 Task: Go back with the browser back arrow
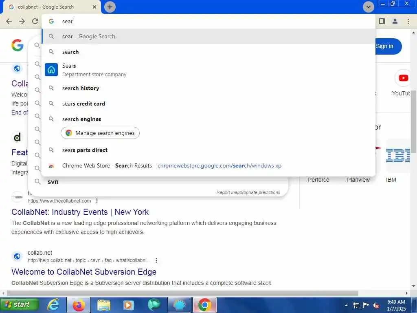9,21
